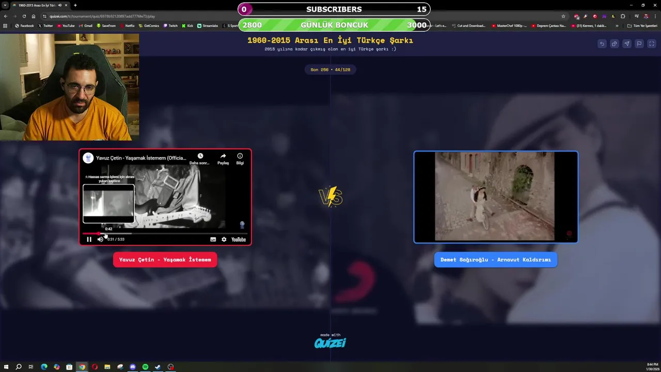The height and width of the screenshot is (372, 661).
Task: Go back with browser back arrow
Action: 5,16
